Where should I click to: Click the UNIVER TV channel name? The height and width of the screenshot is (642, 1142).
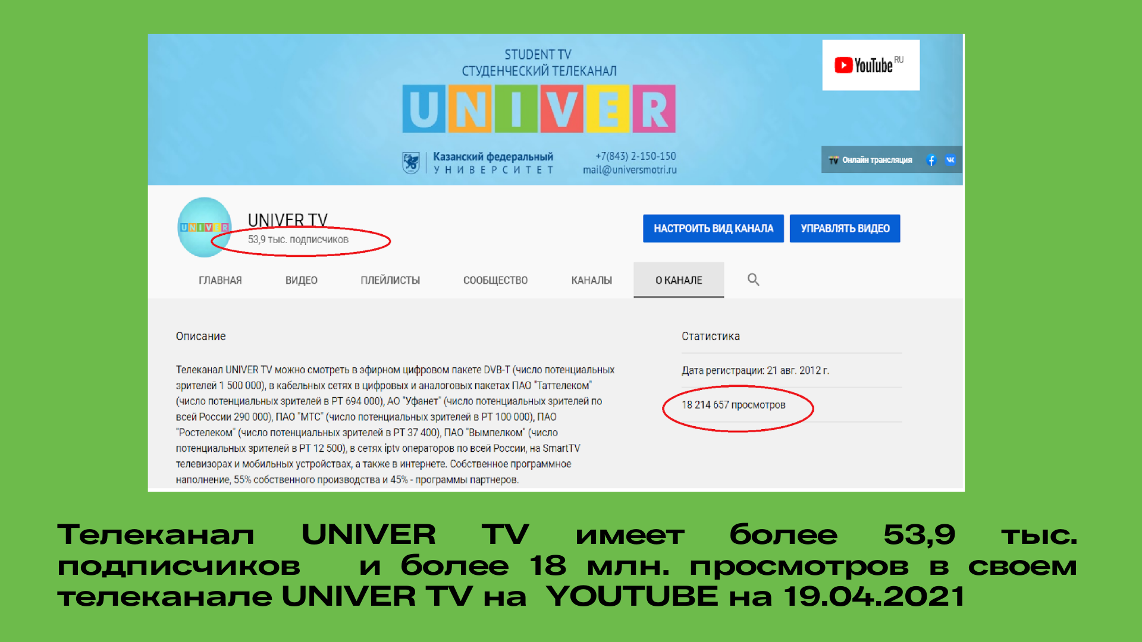(x=288, y=220)
